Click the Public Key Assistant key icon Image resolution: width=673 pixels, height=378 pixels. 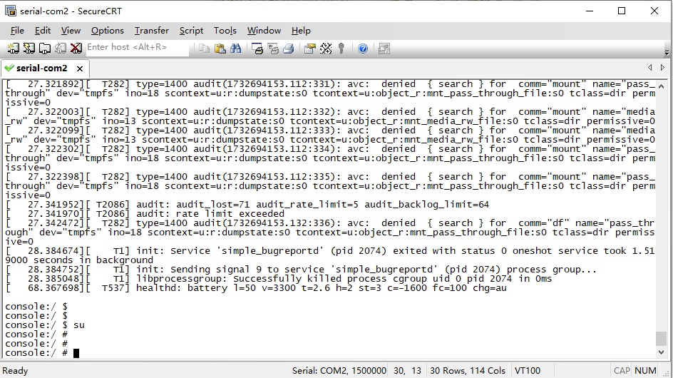tap(341, 48)
